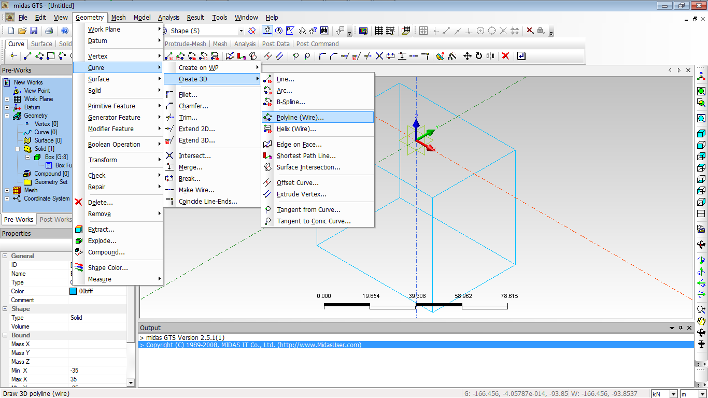This screenshot has width=708, height=398.
Task: Click the Output panel close button
Action: pyautogui.click(x=688, y=328)
